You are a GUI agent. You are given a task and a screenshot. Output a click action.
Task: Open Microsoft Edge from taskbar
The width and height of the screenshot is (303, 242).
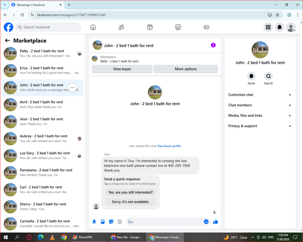pyautogui.click(x=41, y=237)
